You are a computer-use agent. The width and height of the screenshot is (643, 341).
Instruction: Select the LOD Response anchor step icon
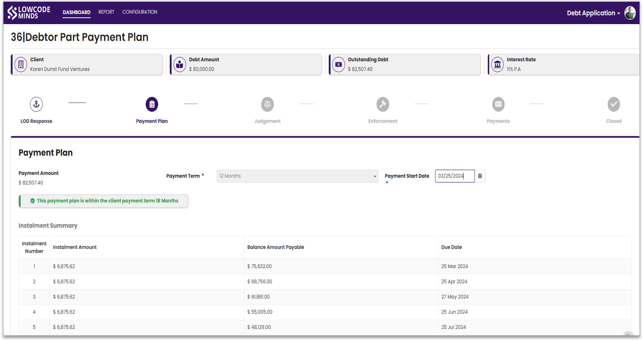pos(37,104)
